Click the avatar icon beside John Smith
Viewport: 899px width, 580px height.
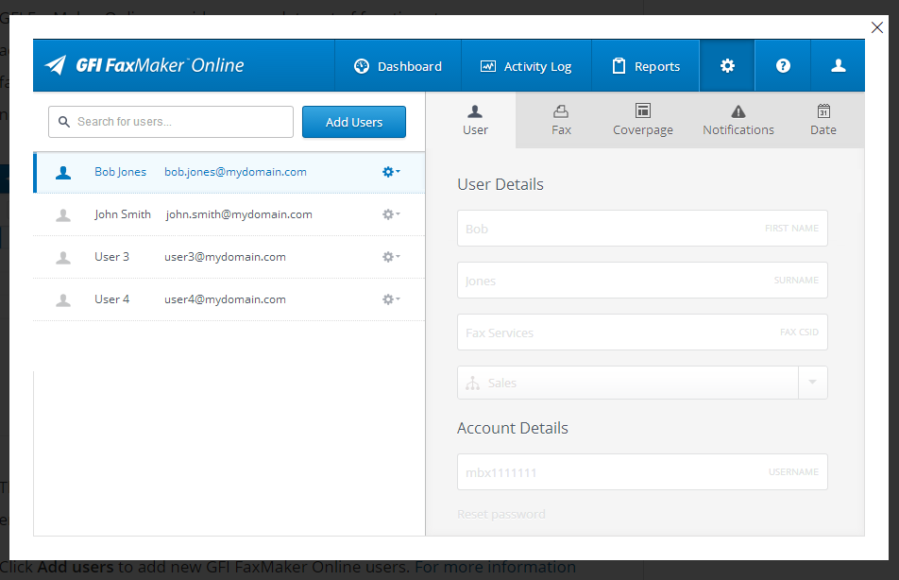pos(63,215)
